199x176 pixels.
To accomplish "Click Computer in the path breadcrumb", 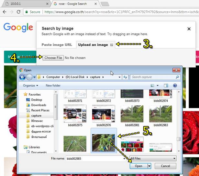I will tap(53, 77).
